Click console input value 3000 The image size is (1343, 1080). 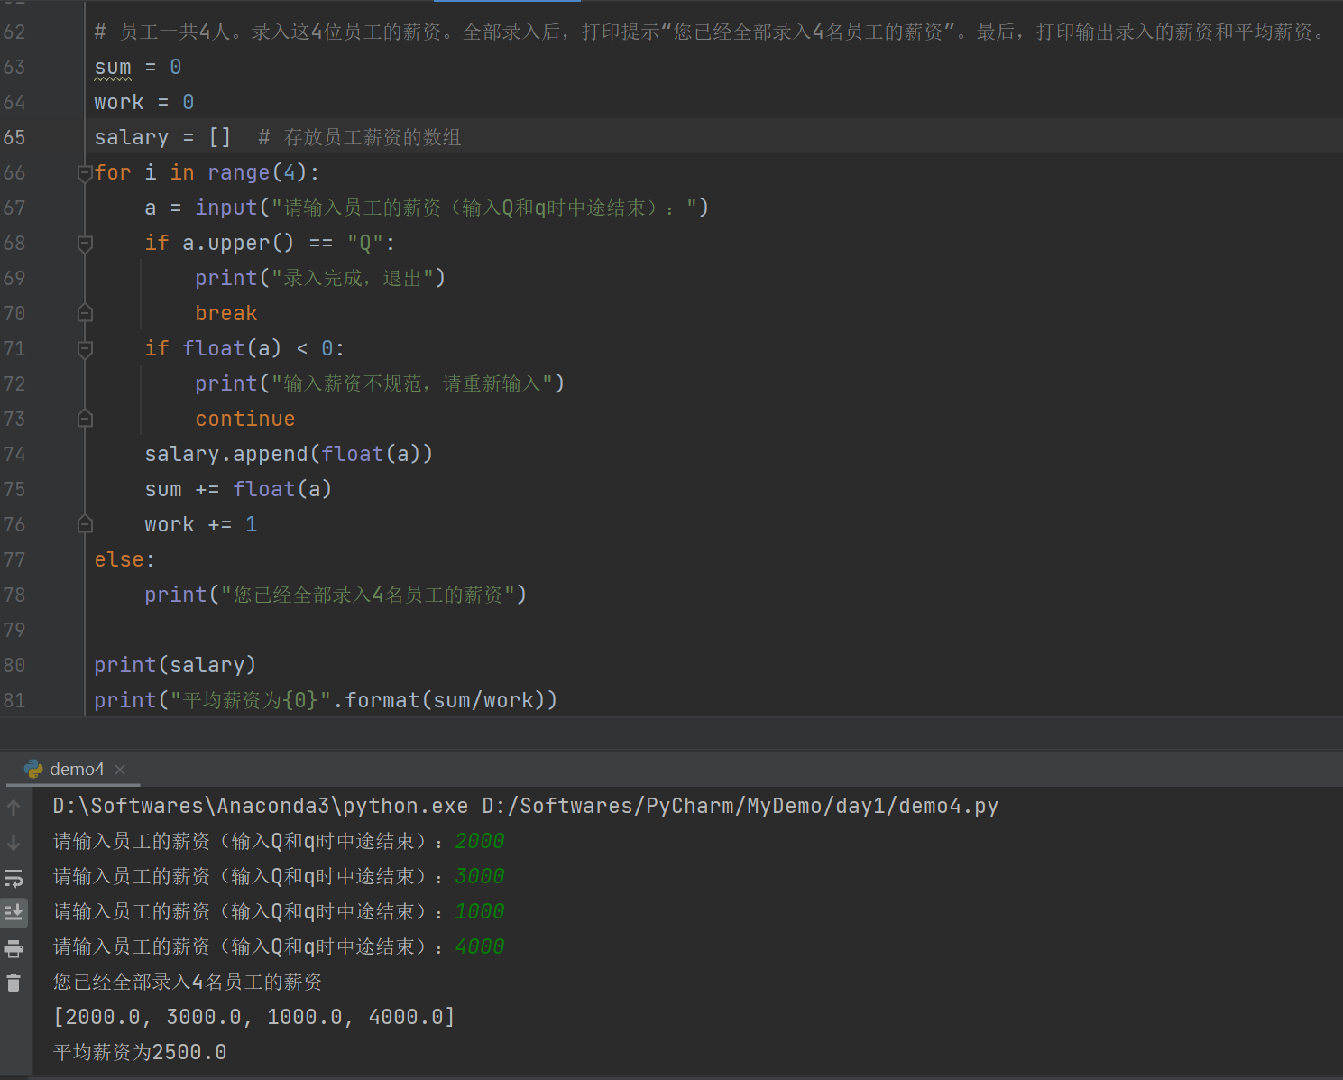tap(479, 876)
